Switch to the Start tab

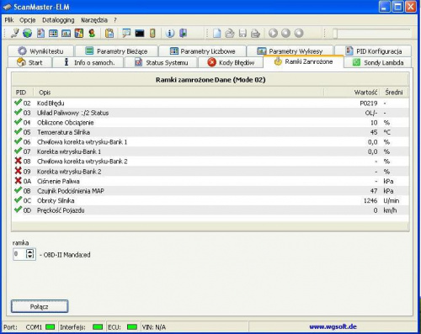point(30,62)
